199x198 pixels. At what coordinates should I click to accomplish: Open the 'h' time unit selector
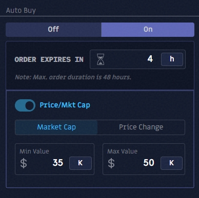click(x=172, y=59)
